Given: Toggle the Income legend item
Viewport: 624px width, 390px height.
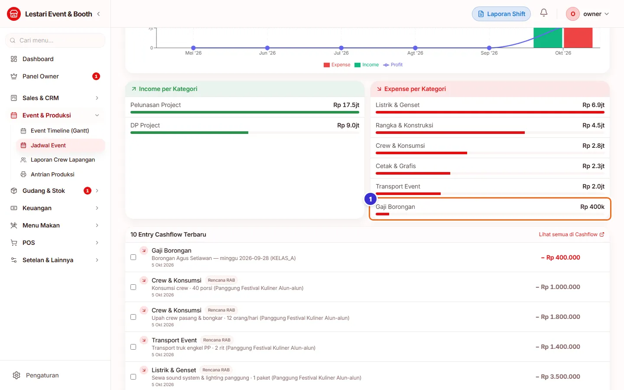Looking at the screenshot, I should click(367, 65).
